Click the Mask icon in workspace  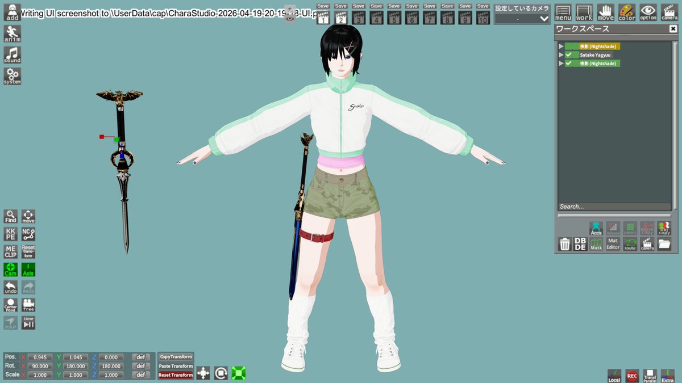[x=596, y=245]
